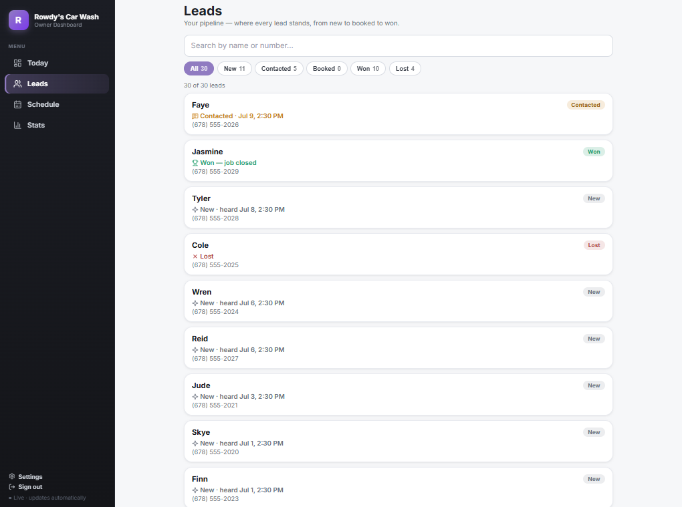Click the New sparkle icon on Reid's card
Image resolution: width=682 pixels, height=507 pixels.
[195, 350]
